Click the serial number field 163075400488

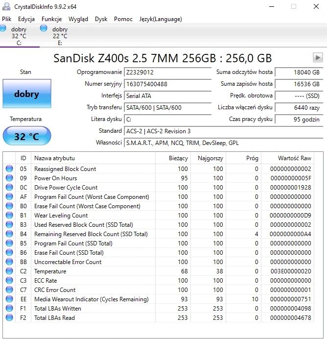(x=167, y=84)
